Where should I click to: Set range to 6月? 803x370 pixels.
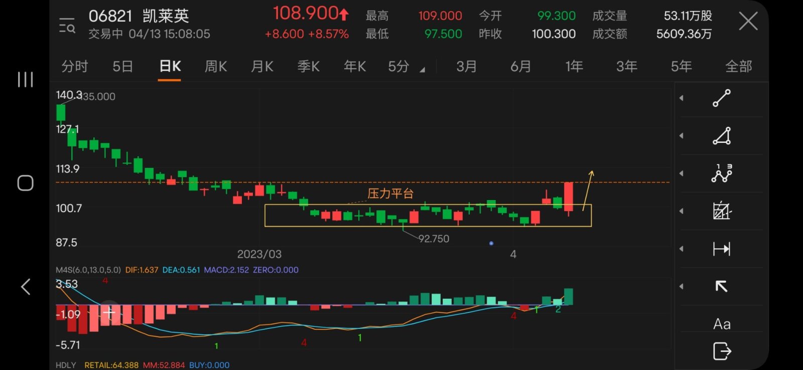[x=520, y=66]
